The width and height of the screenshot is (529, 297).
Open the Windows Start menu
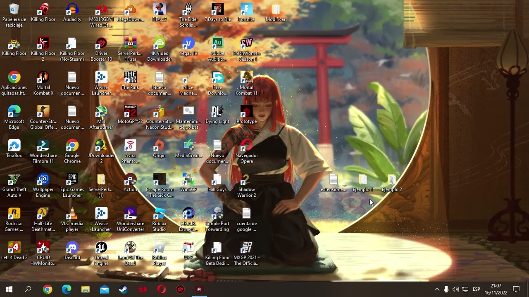(9, 289)
